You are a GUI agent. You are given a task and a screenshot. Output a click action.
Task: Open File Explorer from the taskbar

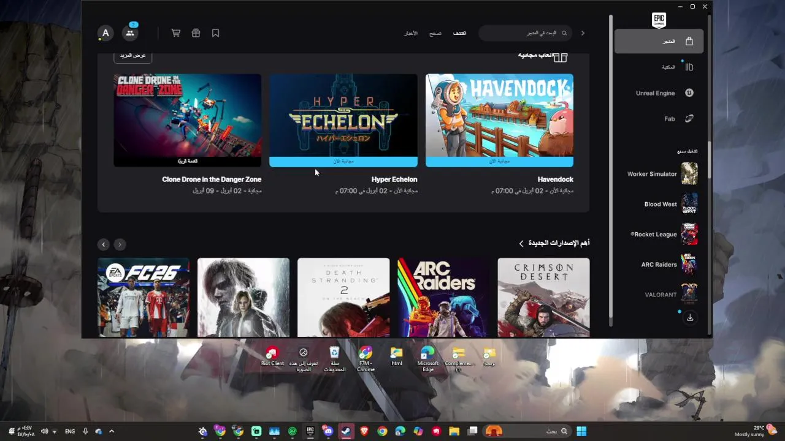(x=454, y=431)
